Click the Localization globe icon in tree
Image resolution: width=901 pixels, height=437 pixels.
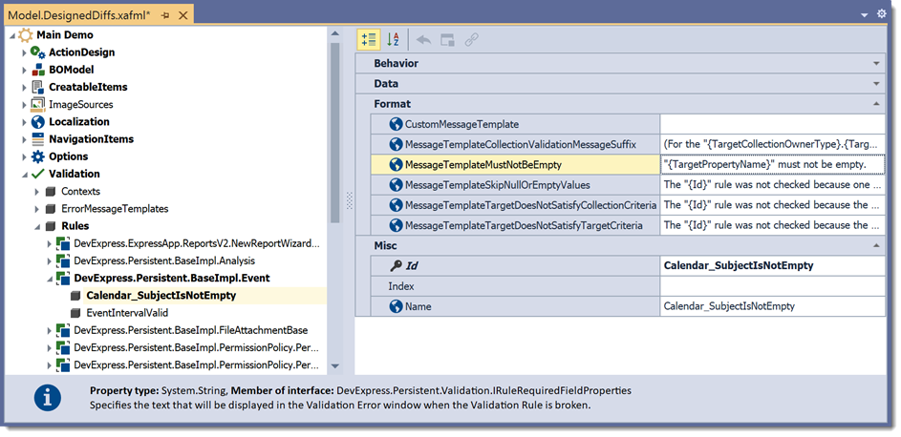(x=38, y=122)
